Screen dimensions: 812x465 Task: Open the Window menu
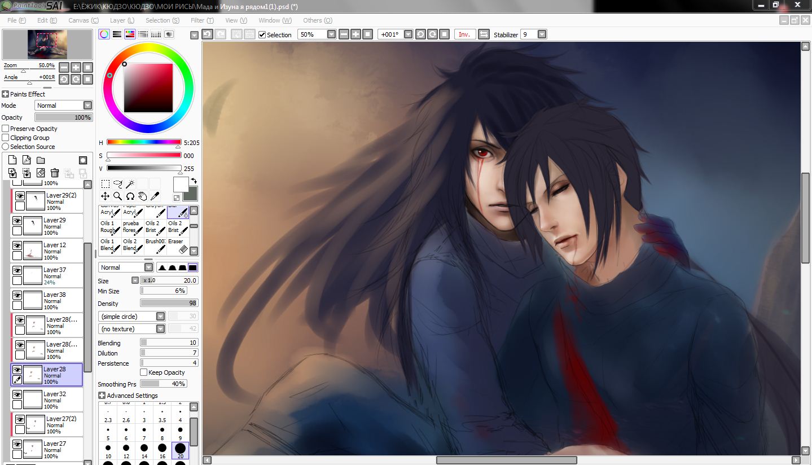tap(275, 20)
